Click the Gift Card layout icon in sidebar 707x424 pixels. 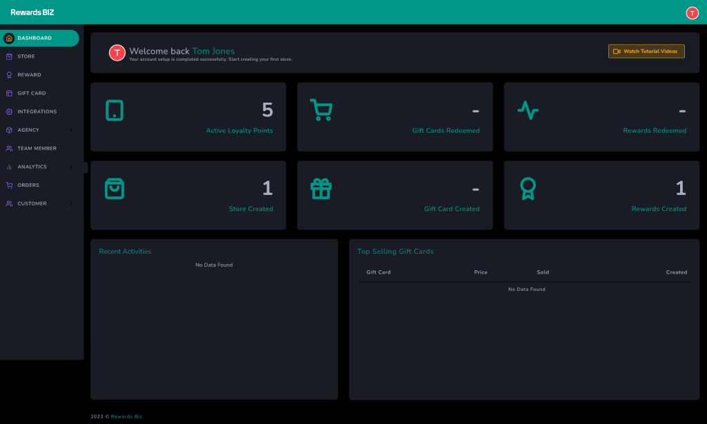(x=9, y=93)
